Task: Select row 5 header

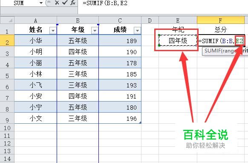Action: tap(7, 74)
